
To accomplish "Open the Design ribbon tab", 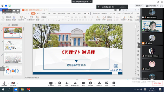I will click(x=44, y=14).
